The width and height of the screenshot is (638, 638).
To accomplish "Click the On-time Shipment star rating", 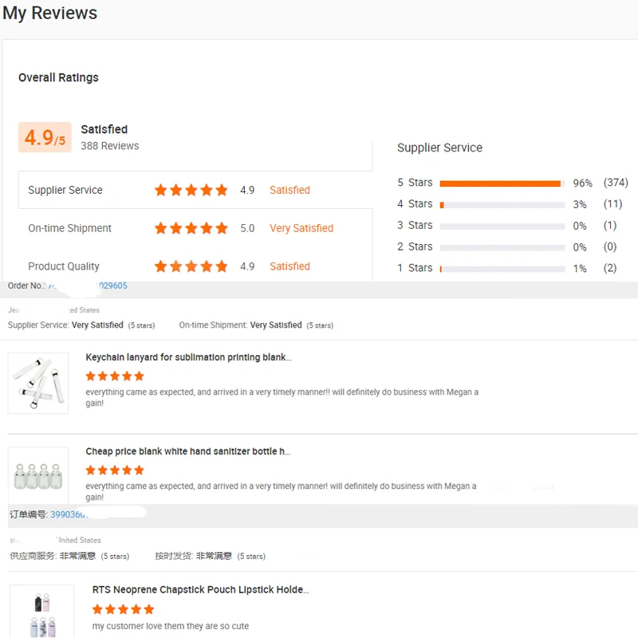I will pyautogui.click(x=191, y=228).
